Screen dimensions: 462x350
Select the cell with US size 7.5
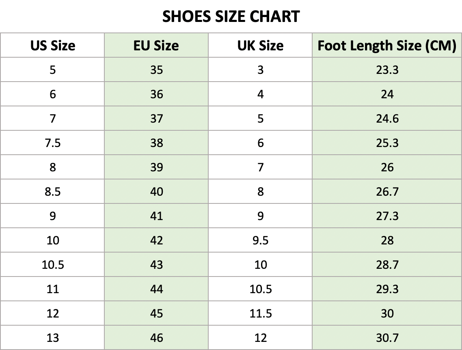click(52, 143)
